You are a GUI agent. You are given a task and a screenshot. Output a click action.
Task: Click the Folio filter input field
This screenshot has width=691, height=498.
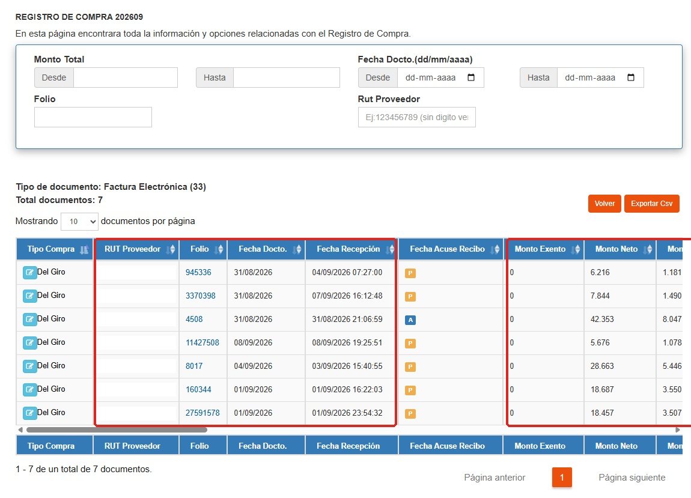click(93, 117)
